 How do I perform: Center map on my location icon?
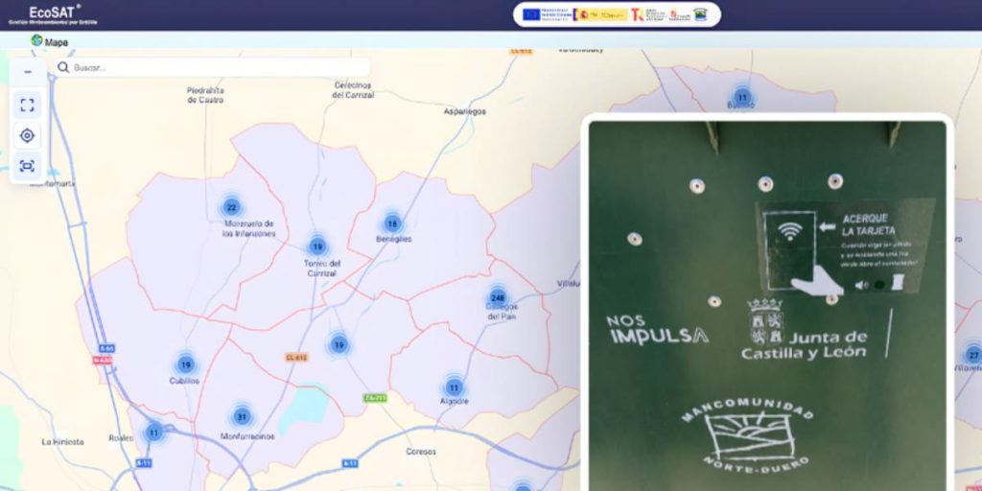click(x=28, y=135)
